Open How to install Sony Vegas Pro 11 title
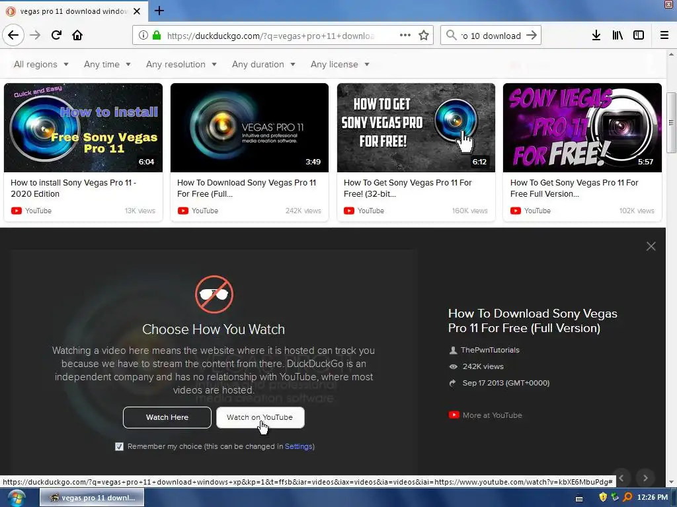Image resolution: width=677 pixels, height=507 pixels. point(73,188)
